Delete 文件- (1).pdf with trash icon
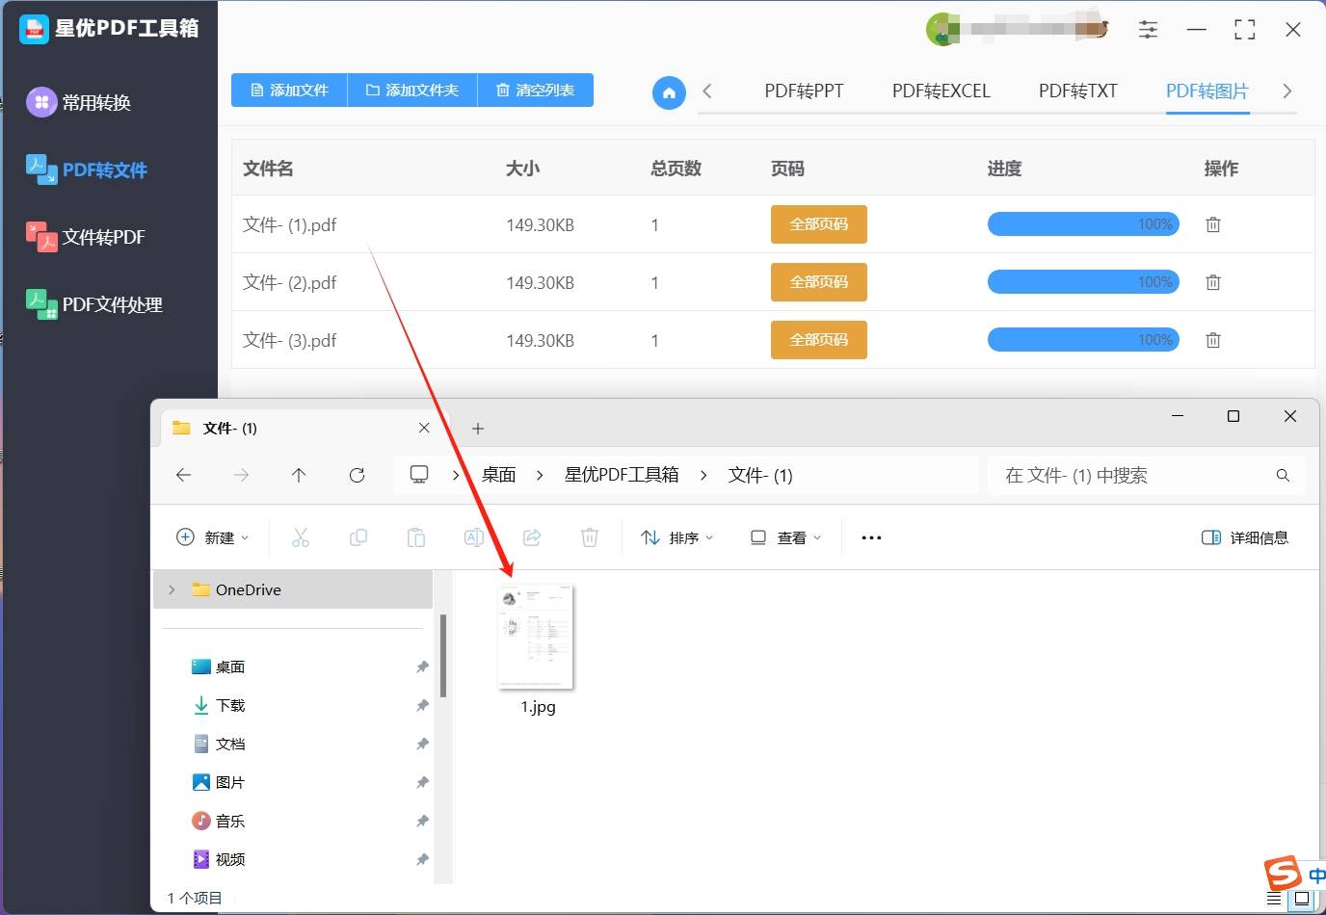Screen dimensions: 1326x915 pos(1213,224)
